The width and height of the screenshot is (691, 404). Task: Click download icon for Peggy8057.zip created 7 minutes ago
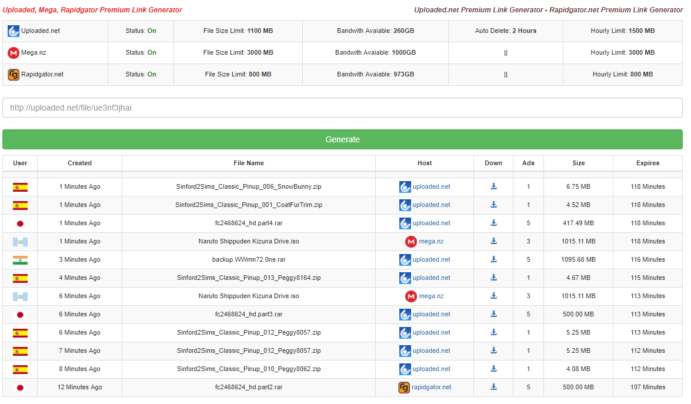pyautogui.click(x=493, y=350)
